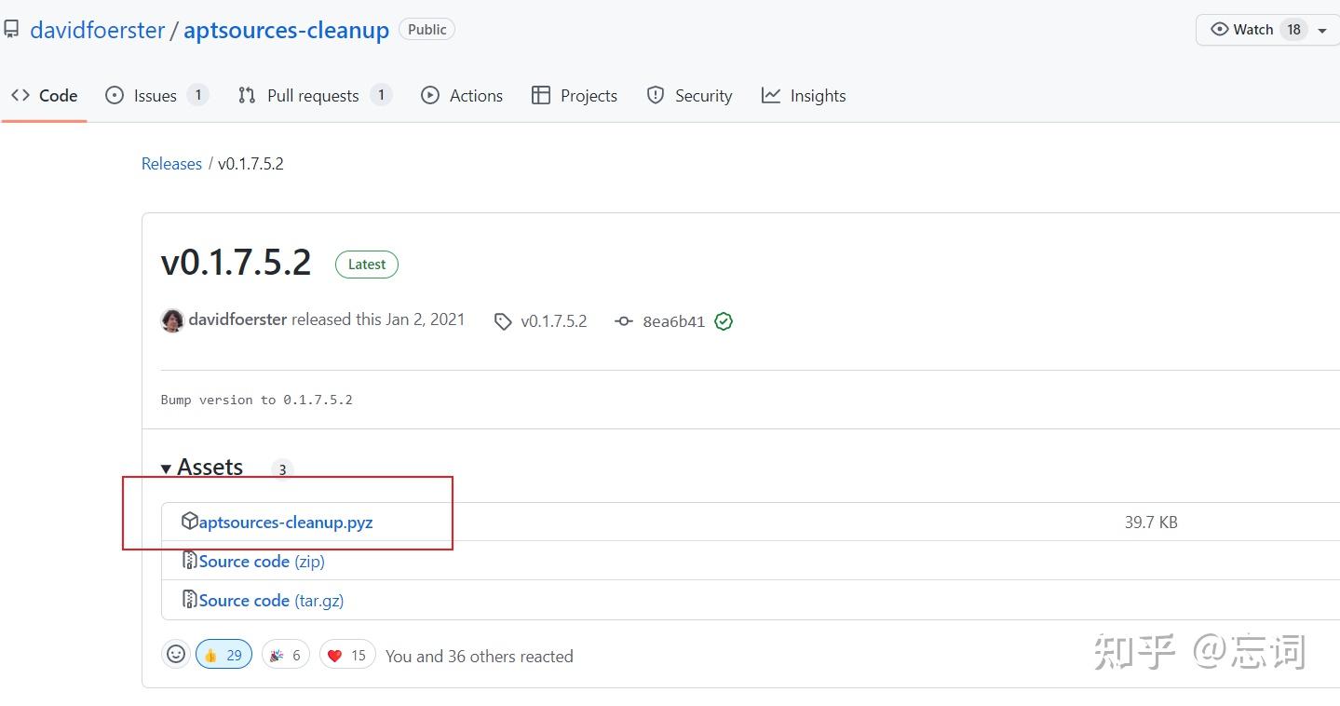Switch to the Code tab
This screenshot has width=1340, height=706.
point(44,95)
